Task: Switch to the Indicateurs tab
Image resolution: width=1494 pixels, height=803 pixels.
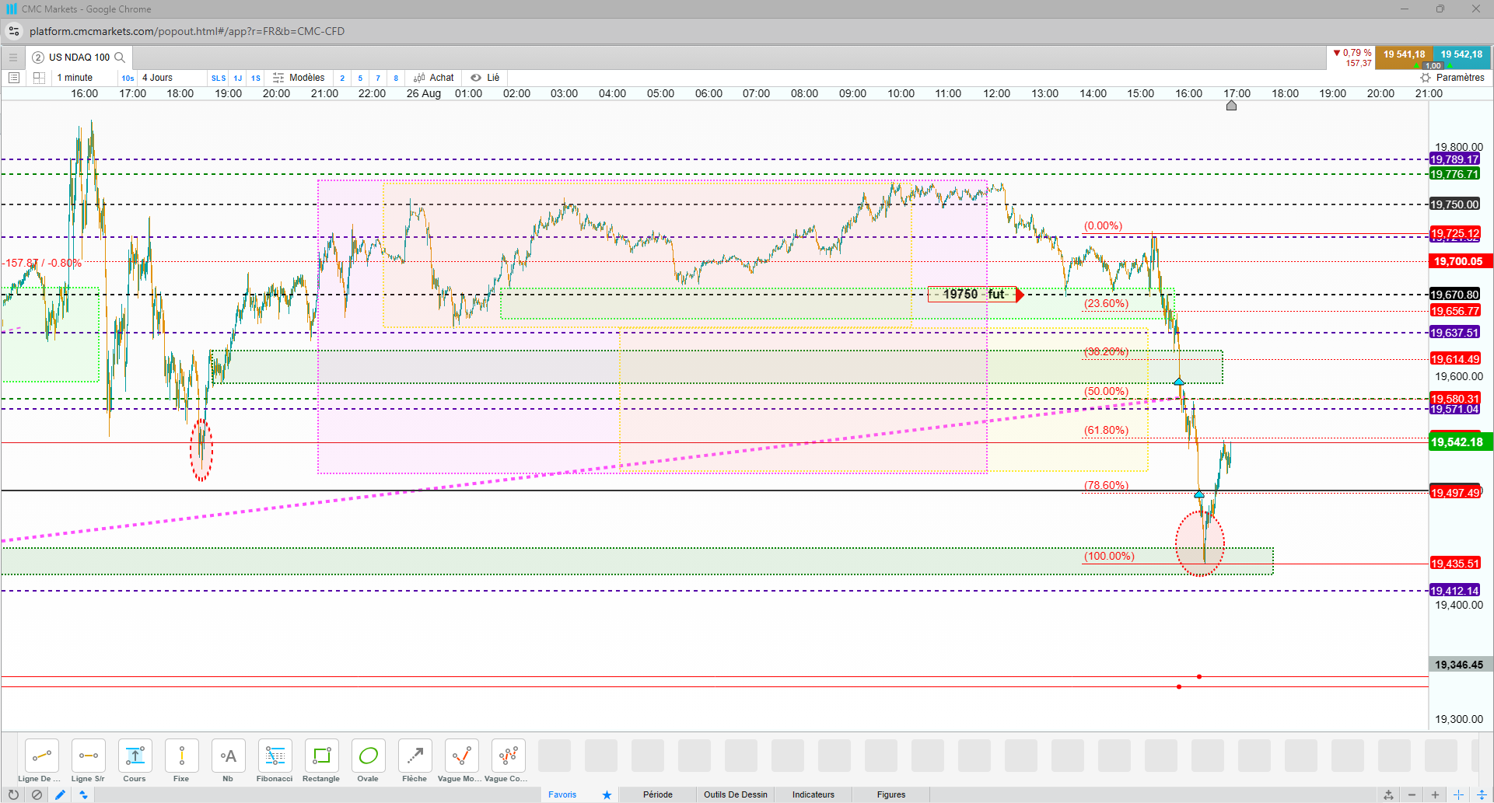Action: point(813,794)
